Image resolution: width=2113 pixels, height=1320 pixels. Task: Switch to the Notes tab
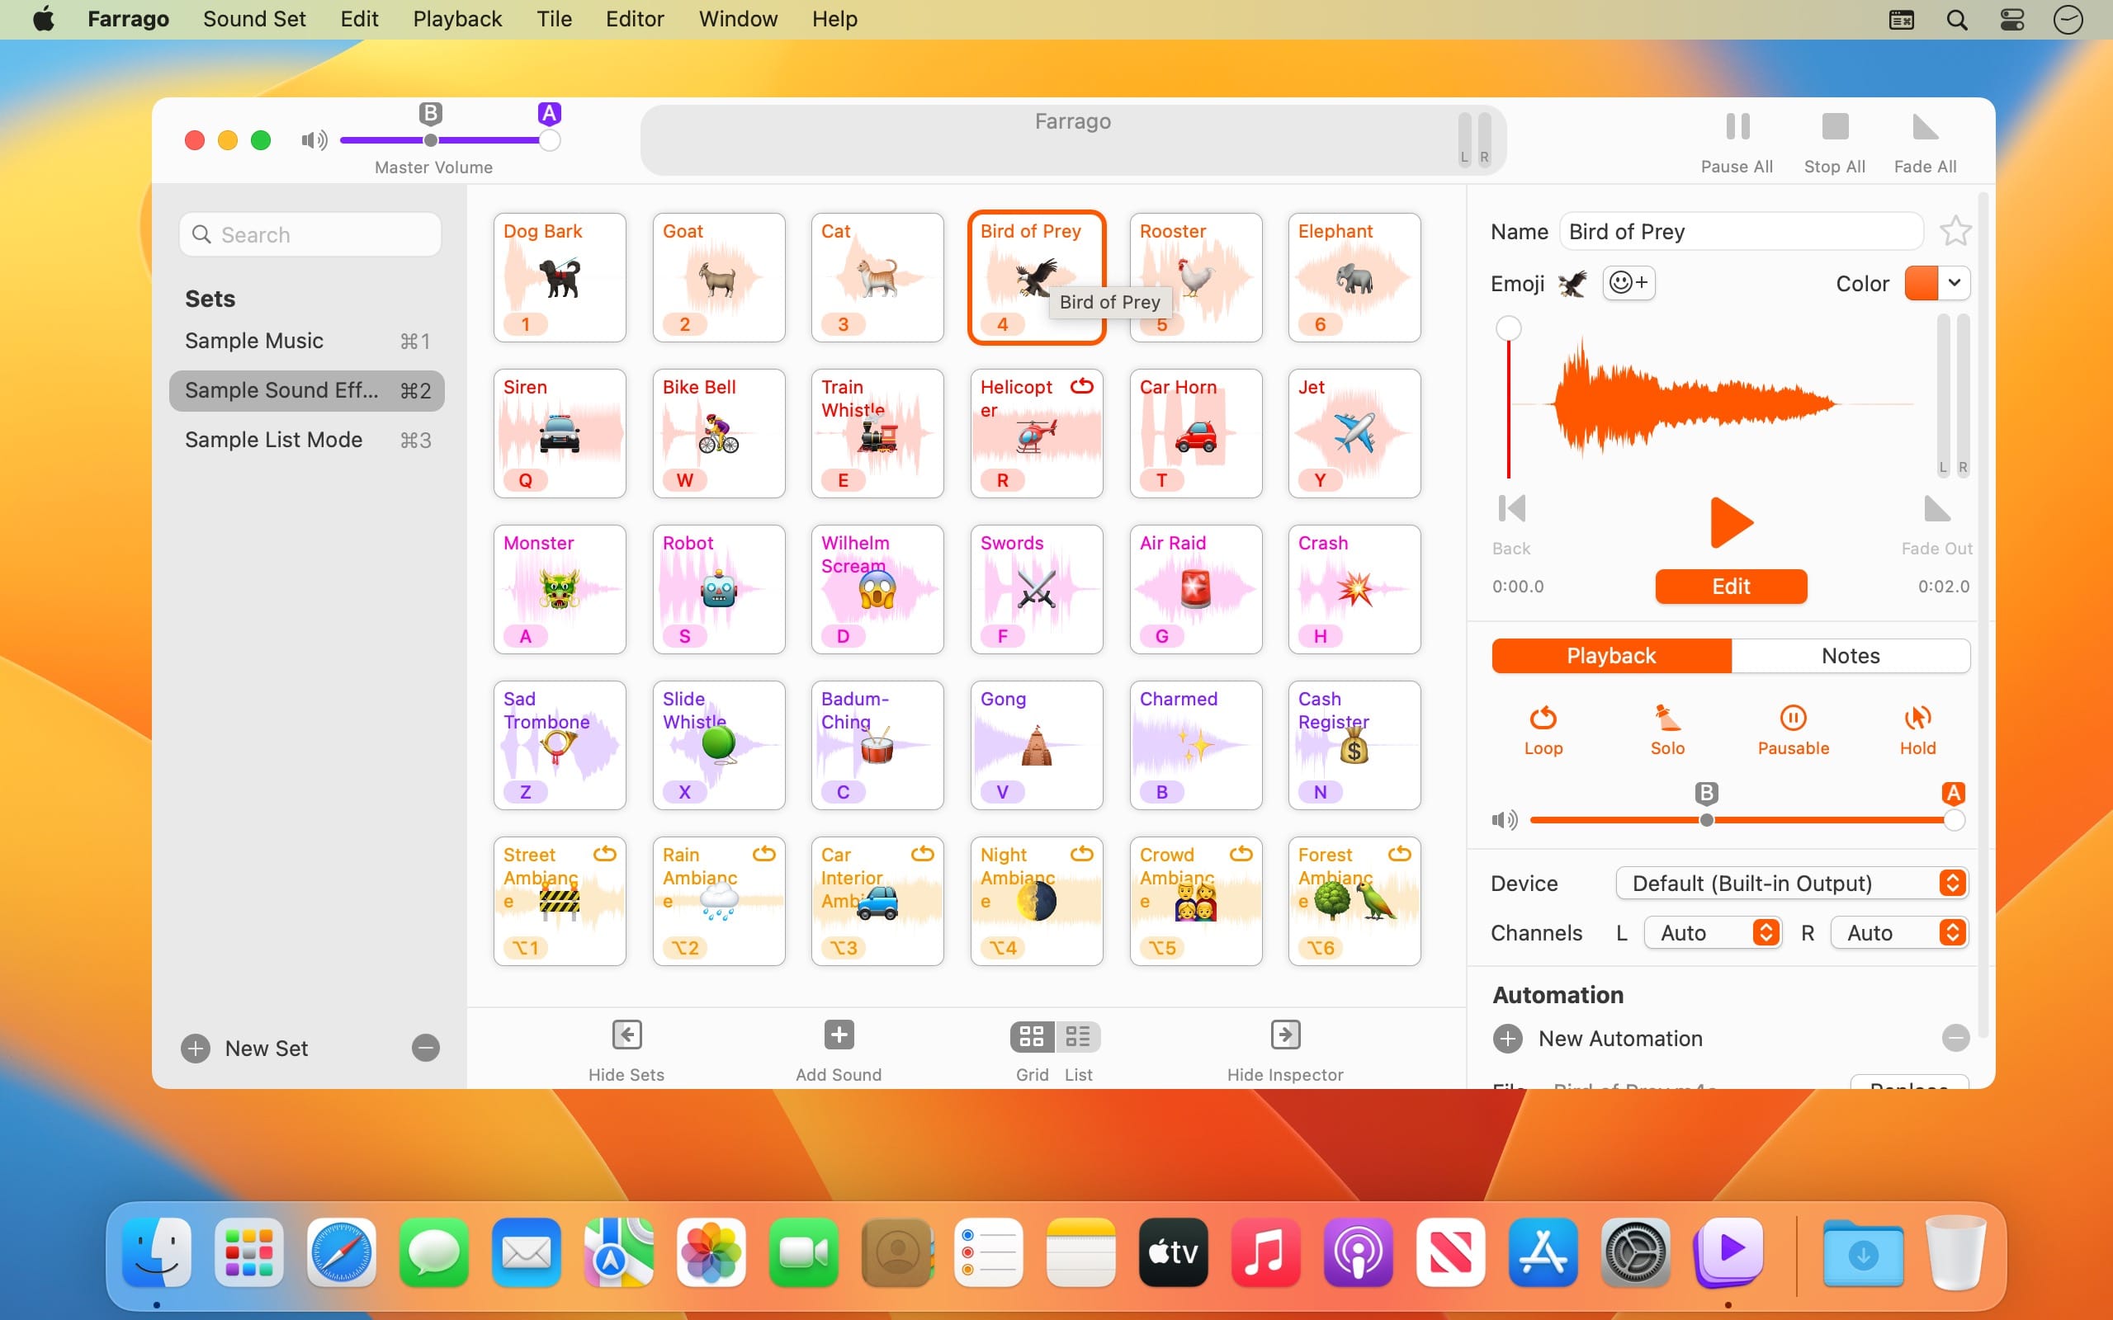pyautogui.click(x=1851, y=656)
